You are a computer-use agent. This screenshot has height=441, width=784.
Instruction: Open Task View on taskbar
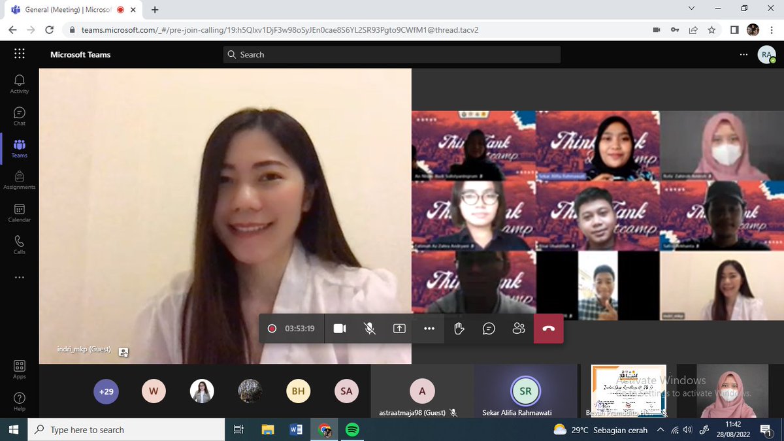(239, 430)
